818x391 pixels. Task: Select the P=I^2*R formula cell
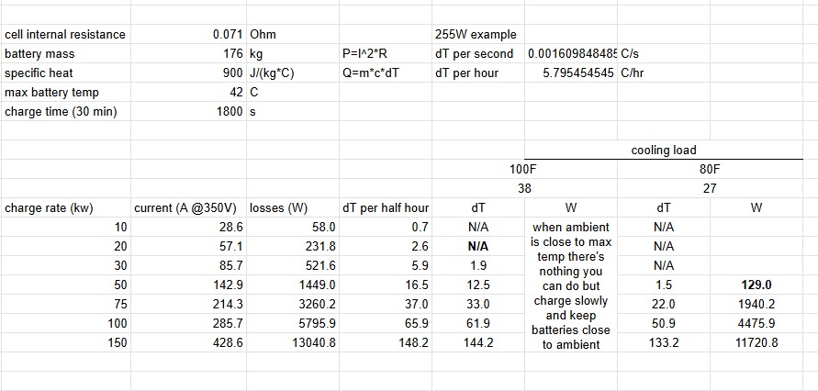point(370,54)
